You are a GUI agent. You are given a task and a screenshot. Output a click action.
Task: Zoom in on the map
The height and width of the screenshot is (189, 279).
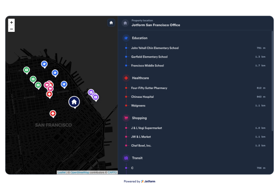11,22
